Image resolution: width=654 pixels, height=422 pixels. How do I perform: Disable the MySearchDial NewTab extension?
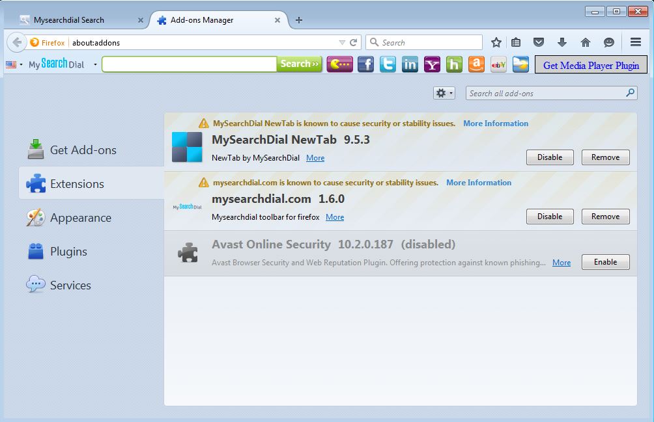pyautogui.click(x=550, y=157)
